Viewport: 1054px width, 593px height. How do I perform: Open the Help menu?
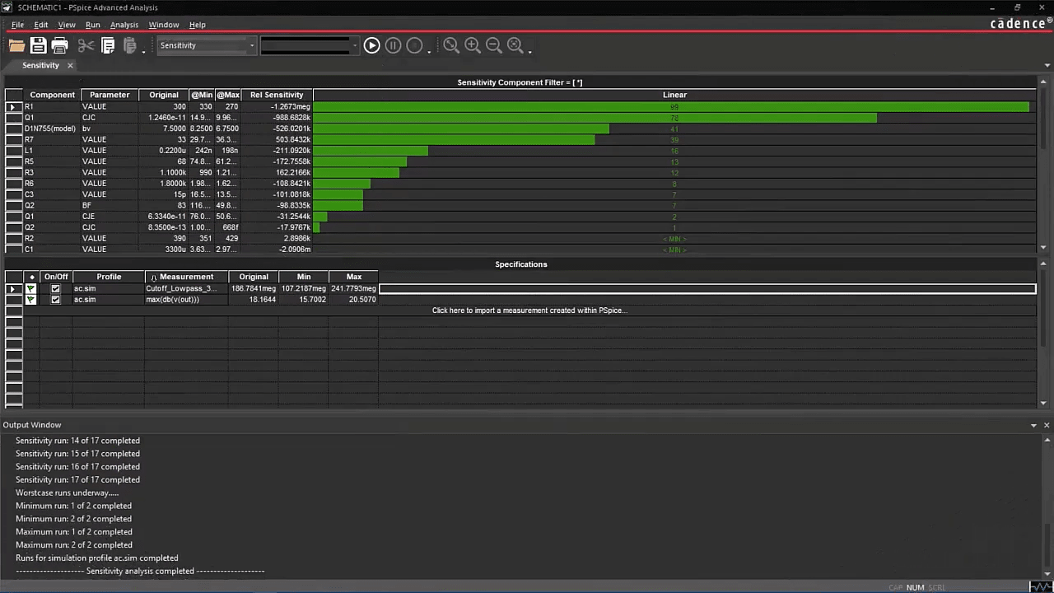click(198, 25)
